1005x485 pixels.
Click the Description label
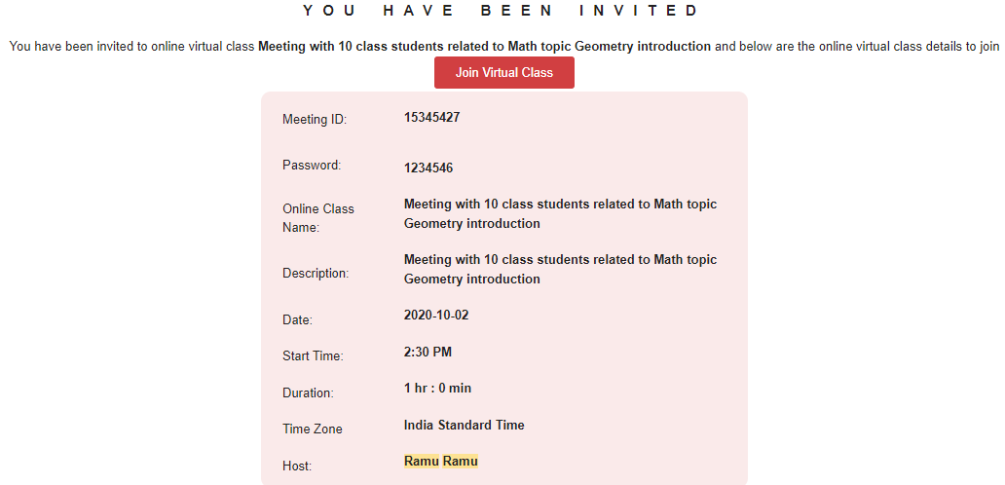[x=316, y=274]
